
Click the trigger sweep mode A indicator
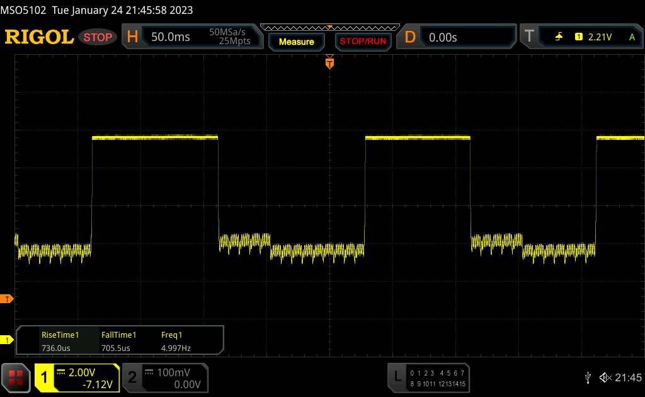[x=632, y=37]
